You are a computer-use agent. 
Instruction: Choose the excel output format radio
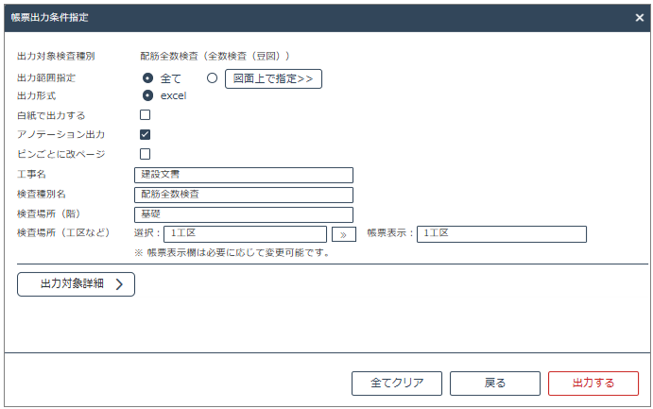(x=147, y=95)
